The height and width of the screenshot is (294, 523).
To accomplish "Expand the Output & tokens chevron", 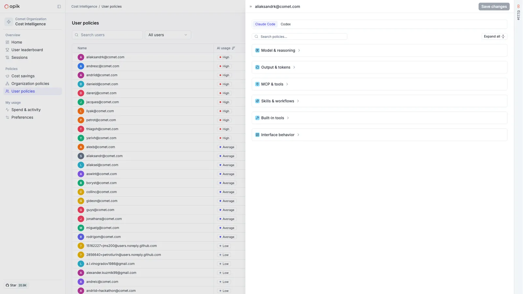I will (294, 67).
